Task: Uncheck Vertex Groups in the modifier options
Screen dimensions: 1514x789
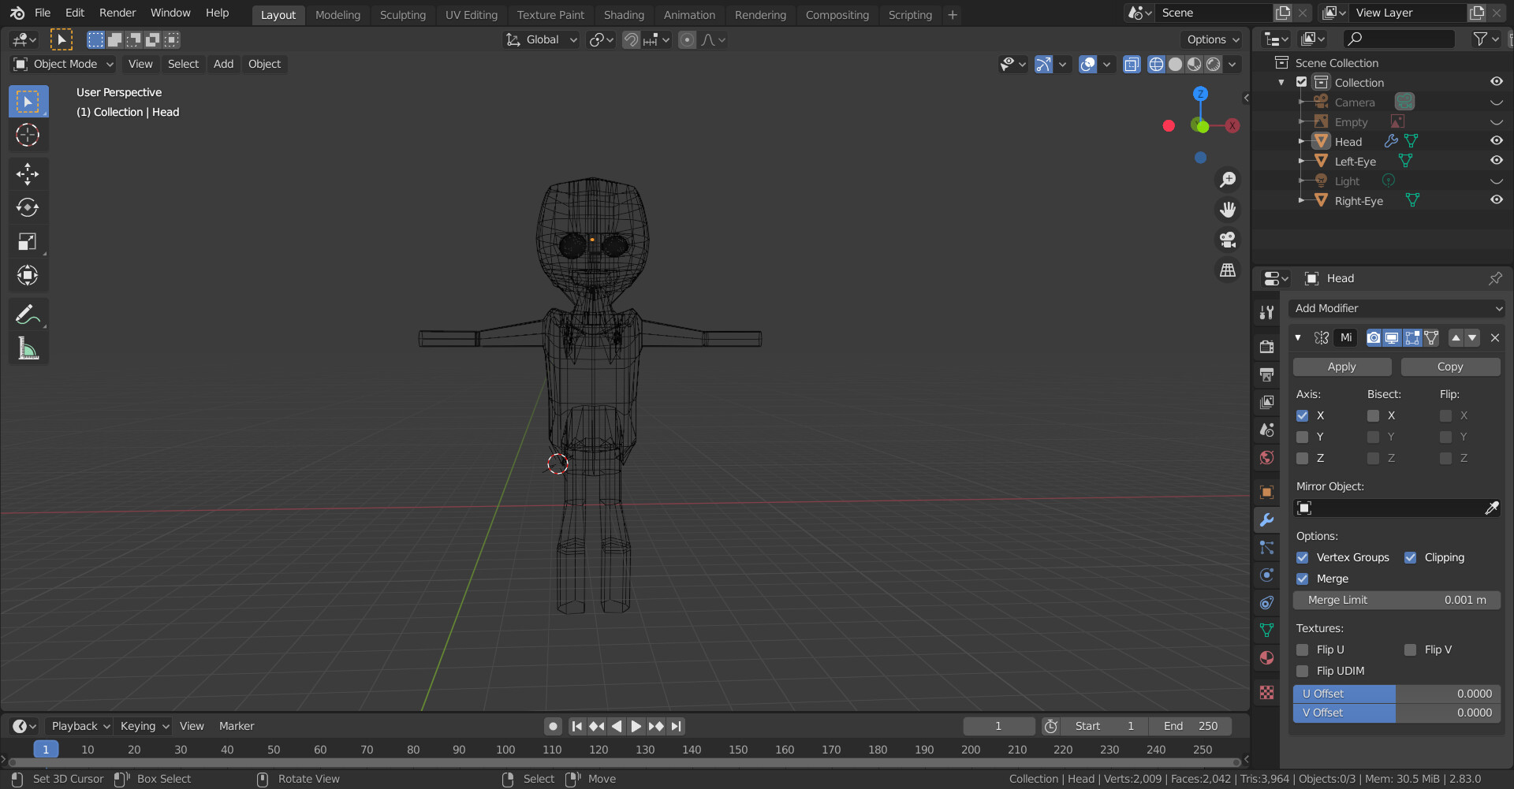Action: click(1303, 557)
